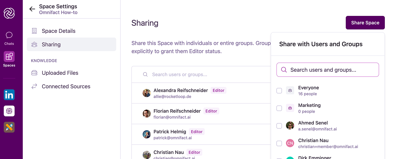Click the Omnifact logo icon
The image size is (394, 159).
[9, 13]
